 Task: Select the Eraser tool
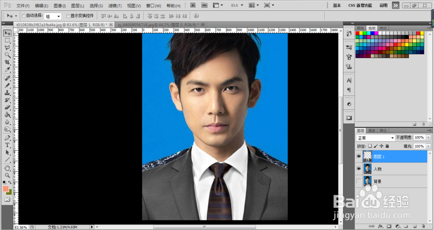pyautogui.click(x=7, y=107)
